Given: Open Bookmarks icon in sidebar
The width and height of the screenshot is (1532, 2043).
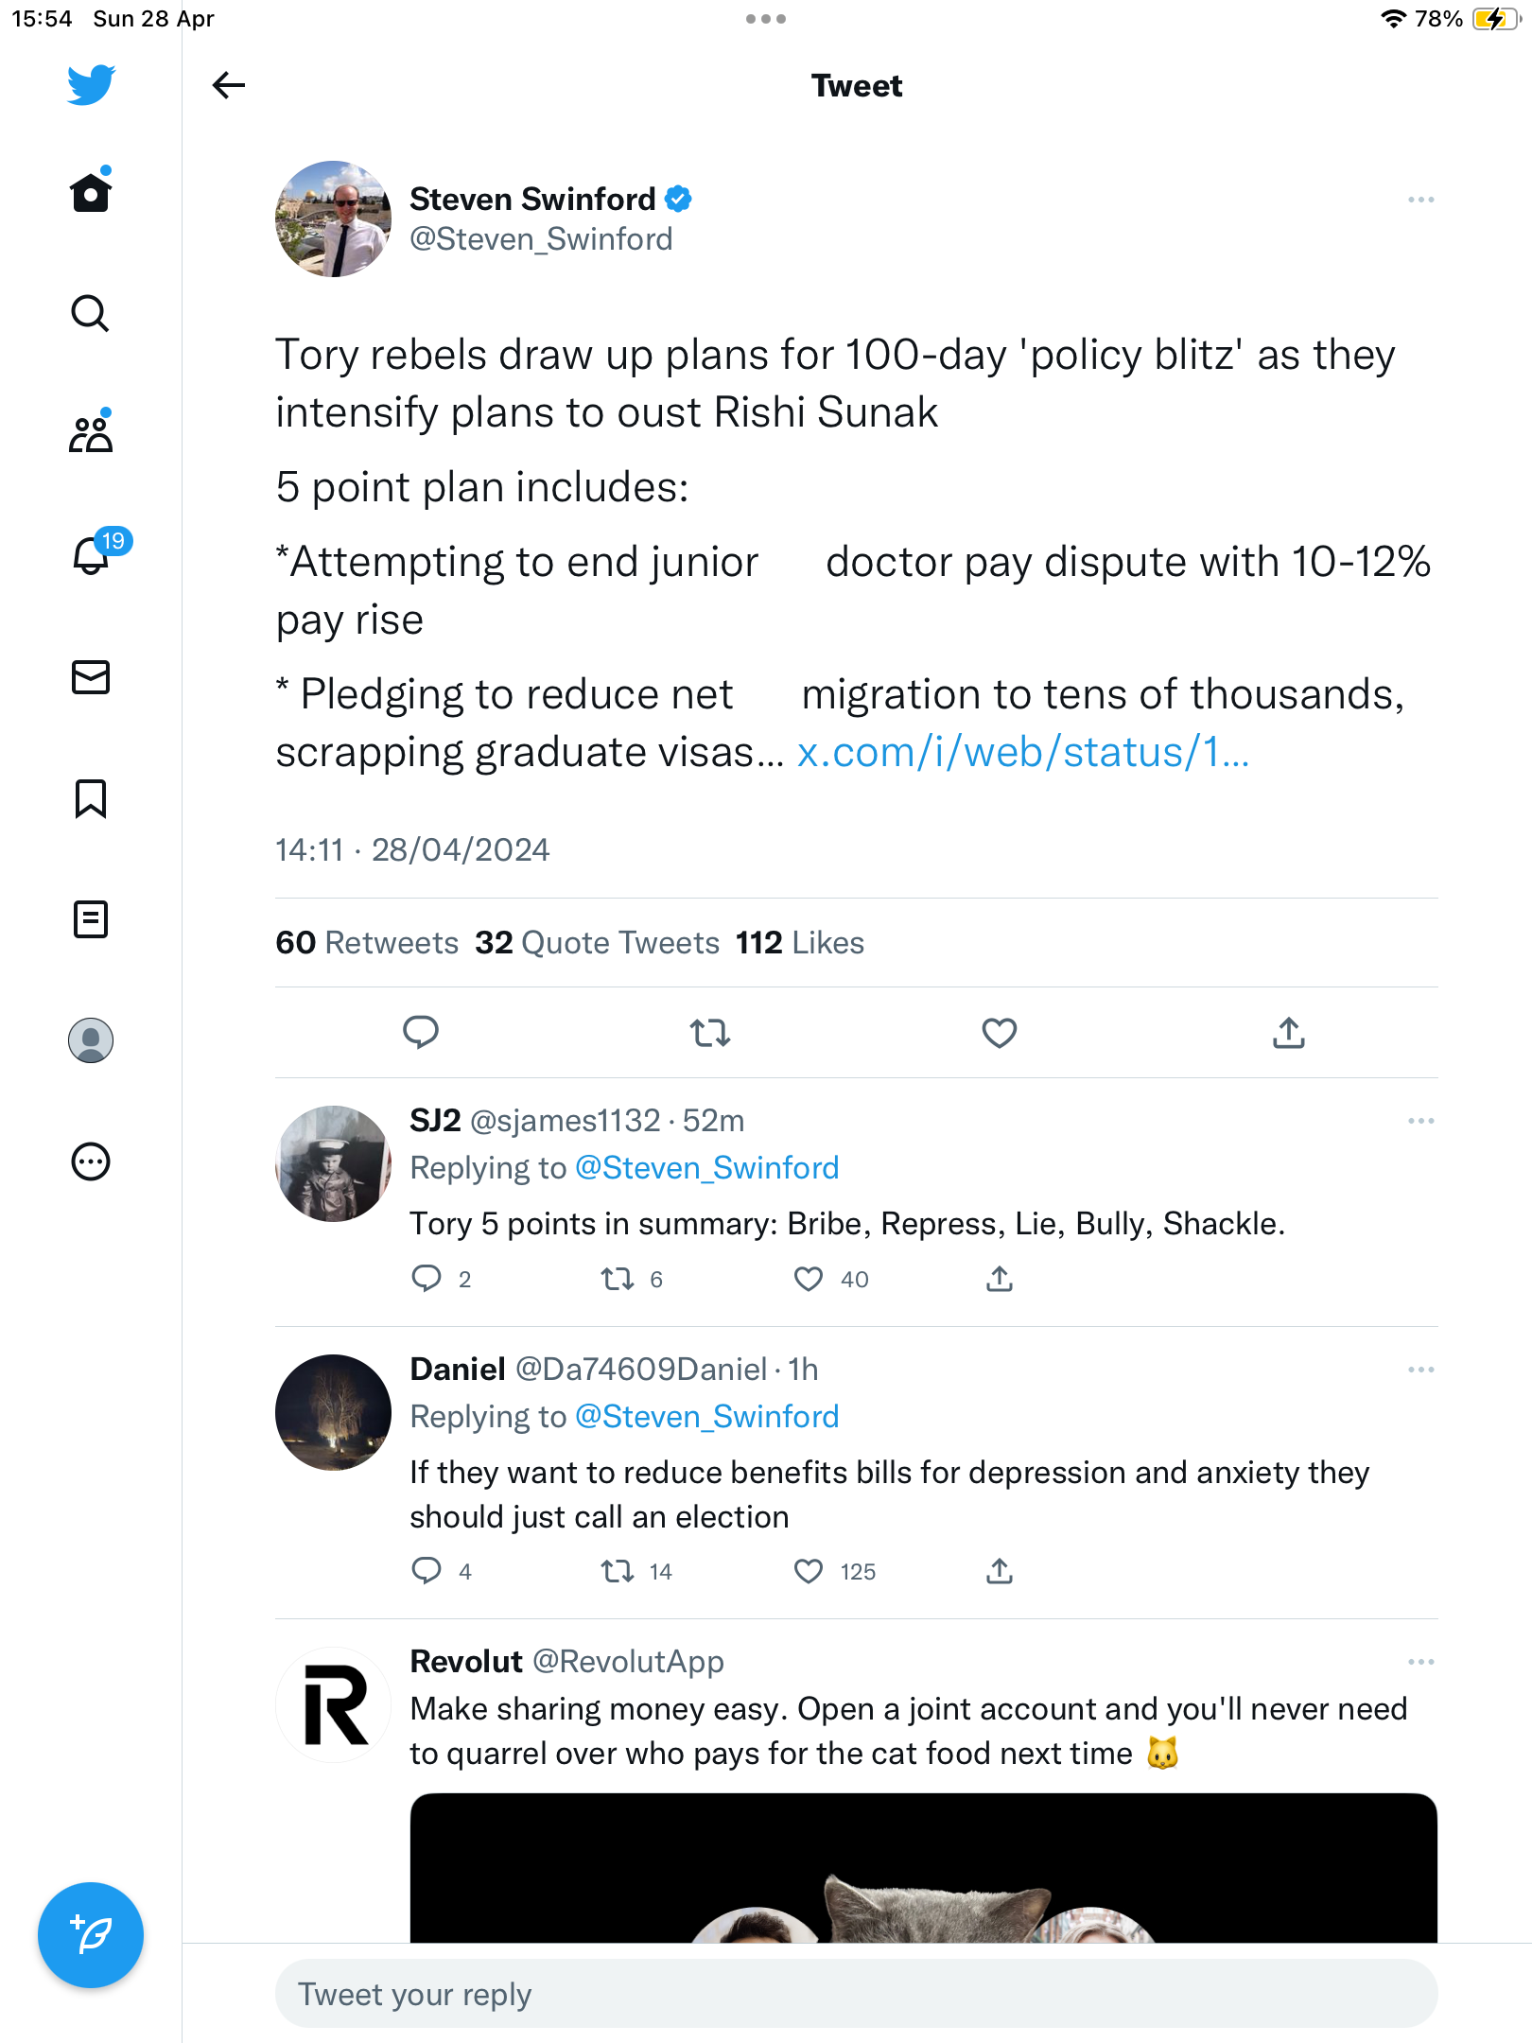Looking at the screenshot, I should coord(91,798).
